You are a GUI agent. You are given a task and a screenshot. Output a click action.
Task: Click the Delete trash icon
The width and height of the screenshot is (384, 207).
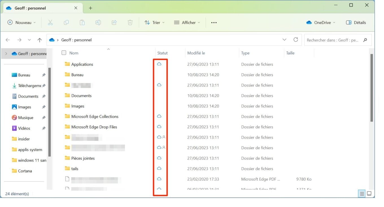pos(130,23)
